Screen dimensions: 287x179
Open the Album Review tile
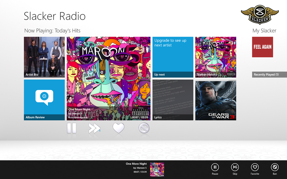click(x=44, y=100)
